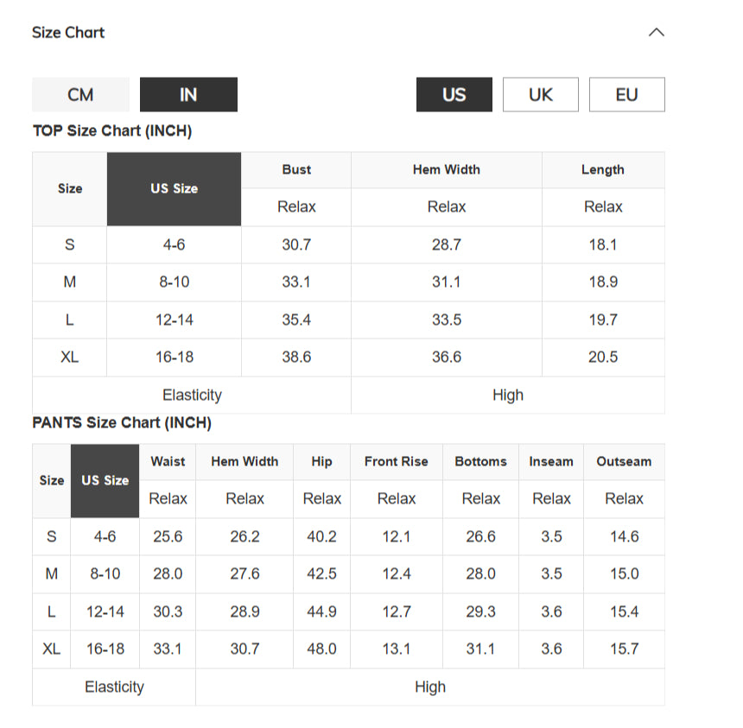Select the Waist column header
The width and height of the screenshot is (743, 728).
tap(168, 461)
